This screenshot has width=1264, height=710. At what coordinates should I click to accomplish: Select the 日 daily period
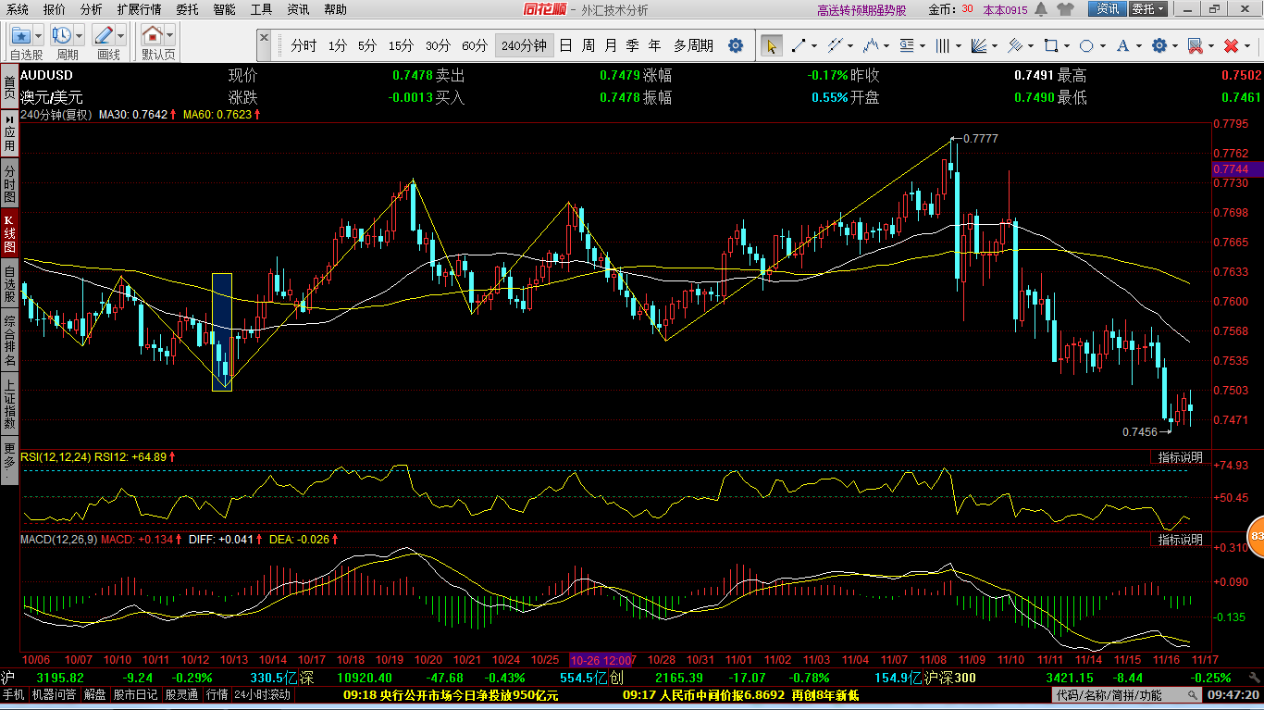point(565,45)
